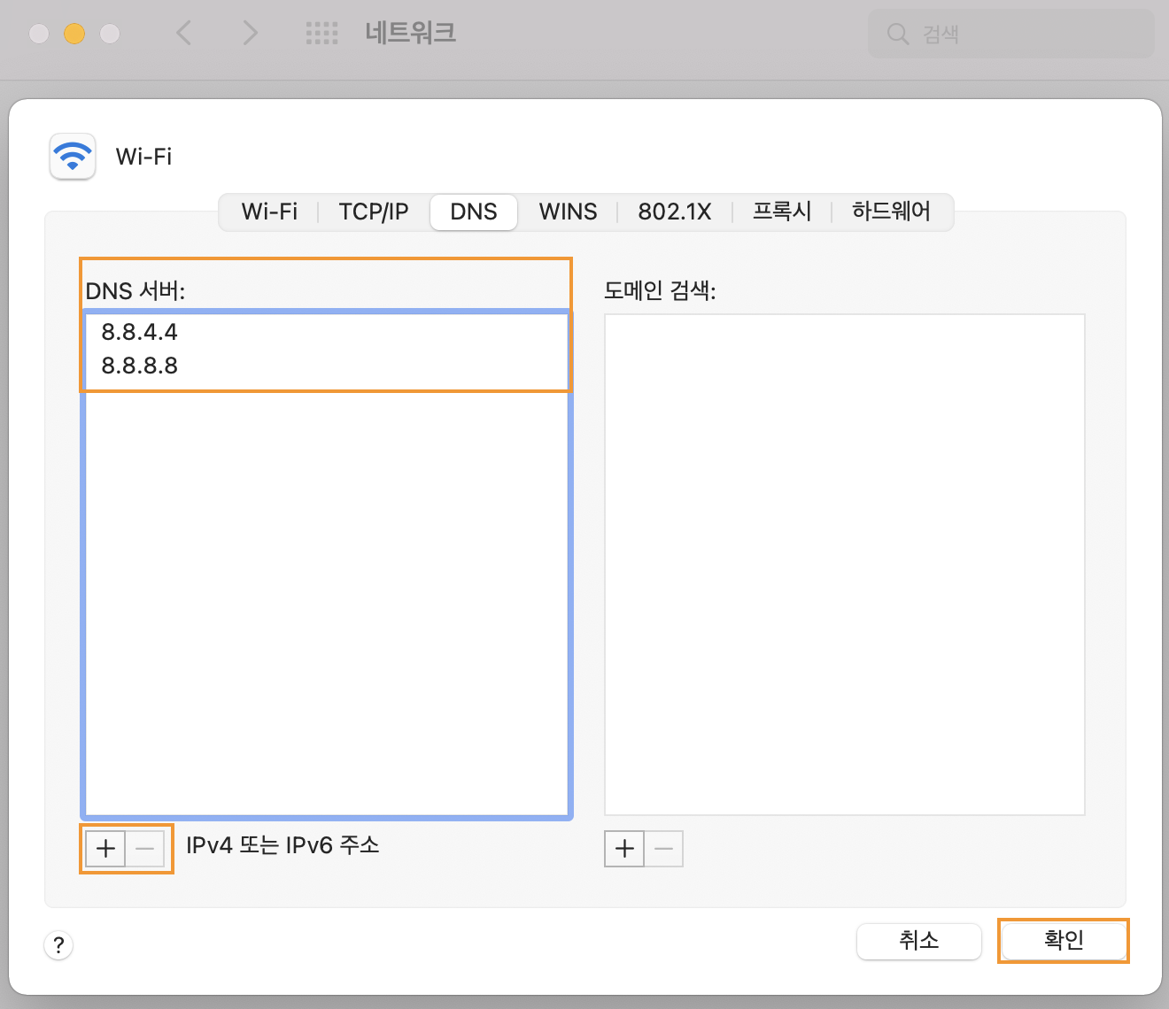Switch to the Wi-Fi tab
The image size is (1169, 1009).
pyautogui.click(x=269, y=212)
